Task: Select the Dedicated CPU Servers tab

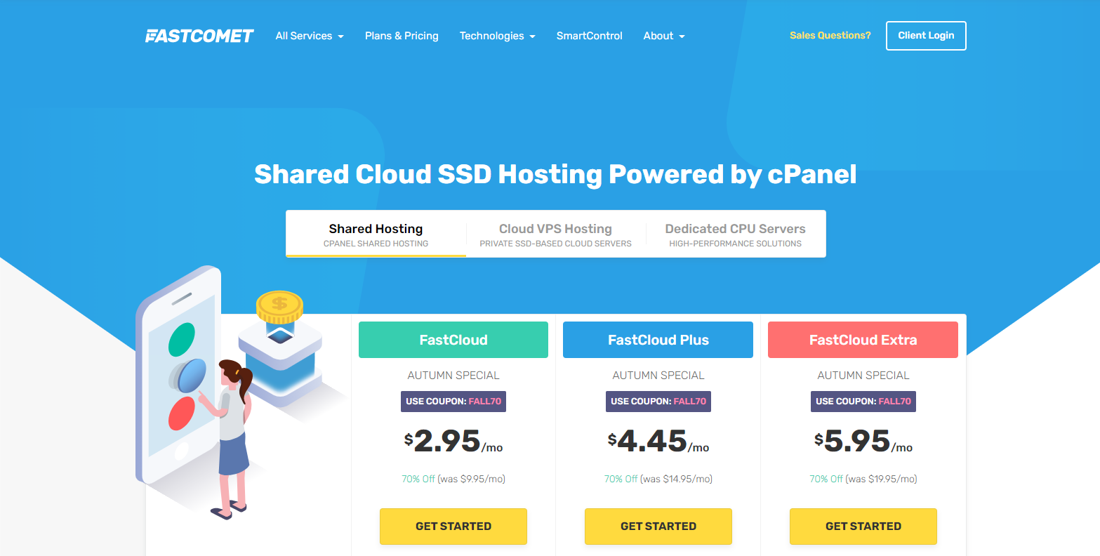Action: tap(735, 234)
